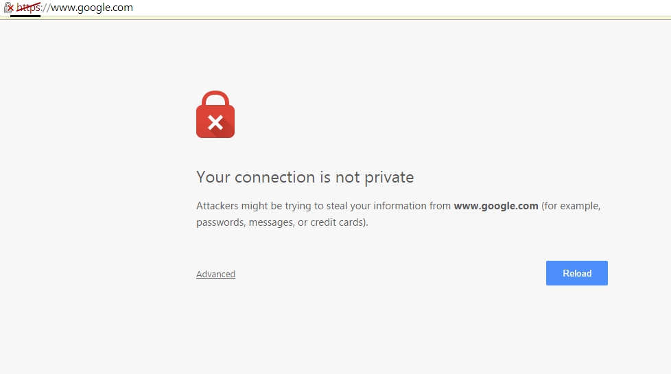The width and height of the screenshot is (671, 374).
Task: Click the large red padlock warning icon
Action: coord(215,114)
